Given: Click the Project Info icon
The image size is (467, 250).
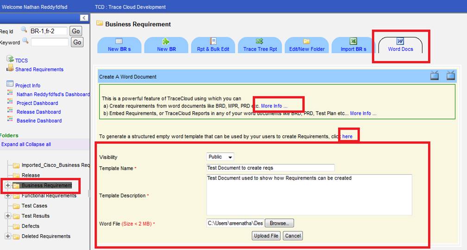Looking at the screenshot, I should 10,84.
